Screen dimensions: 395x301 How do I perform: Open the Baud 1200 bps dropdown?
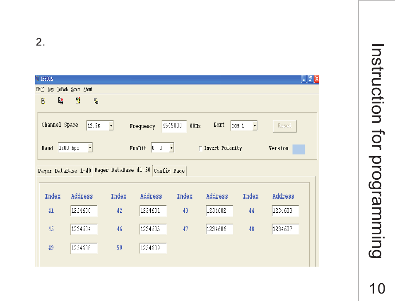90,148
